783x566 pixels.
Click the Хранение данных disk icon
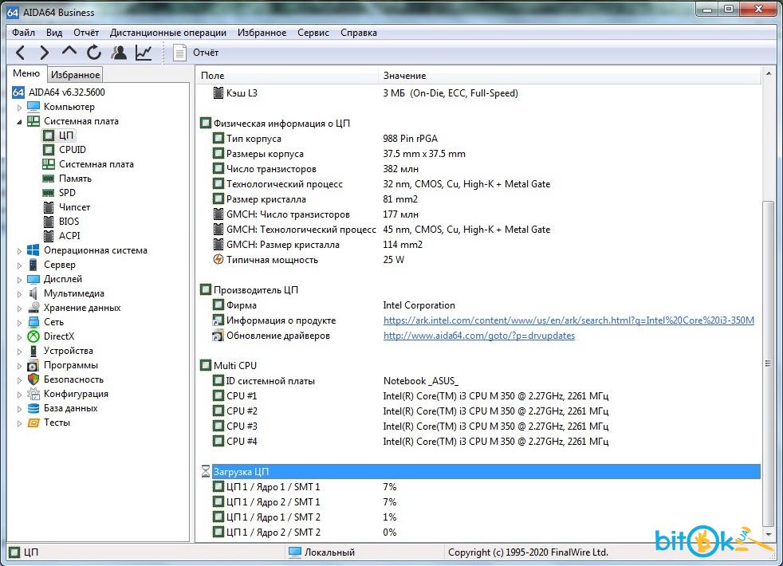[x=33, y=308]
